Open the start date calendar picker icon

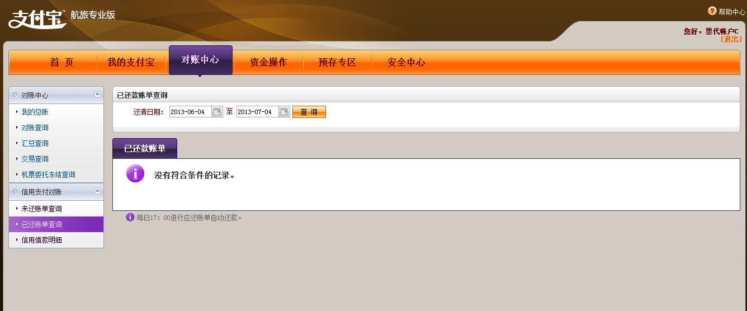click(x=218, y=112)
